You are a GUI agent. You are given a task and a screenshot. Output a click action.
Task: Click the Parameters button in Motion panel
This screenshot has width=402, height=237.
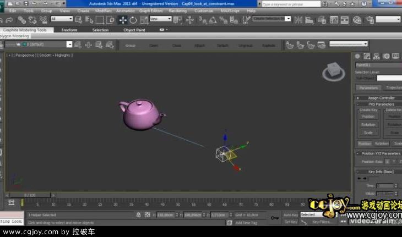tap(368, 87)
